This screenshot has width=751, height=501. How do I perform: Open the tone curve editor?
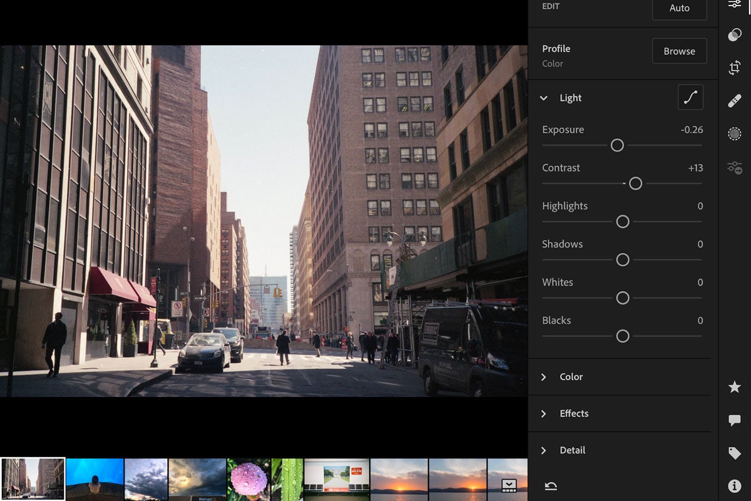pyautogui.click(x=690, y=98)
